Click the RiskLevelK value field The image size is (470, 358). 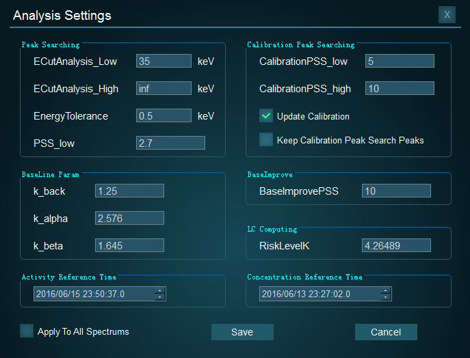pyautogui.click(x=396, y=245)
